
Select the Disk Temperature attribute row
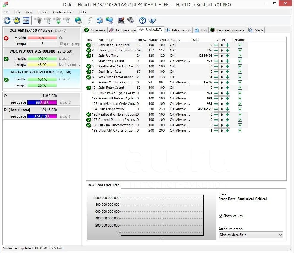[x=167, y=109]
